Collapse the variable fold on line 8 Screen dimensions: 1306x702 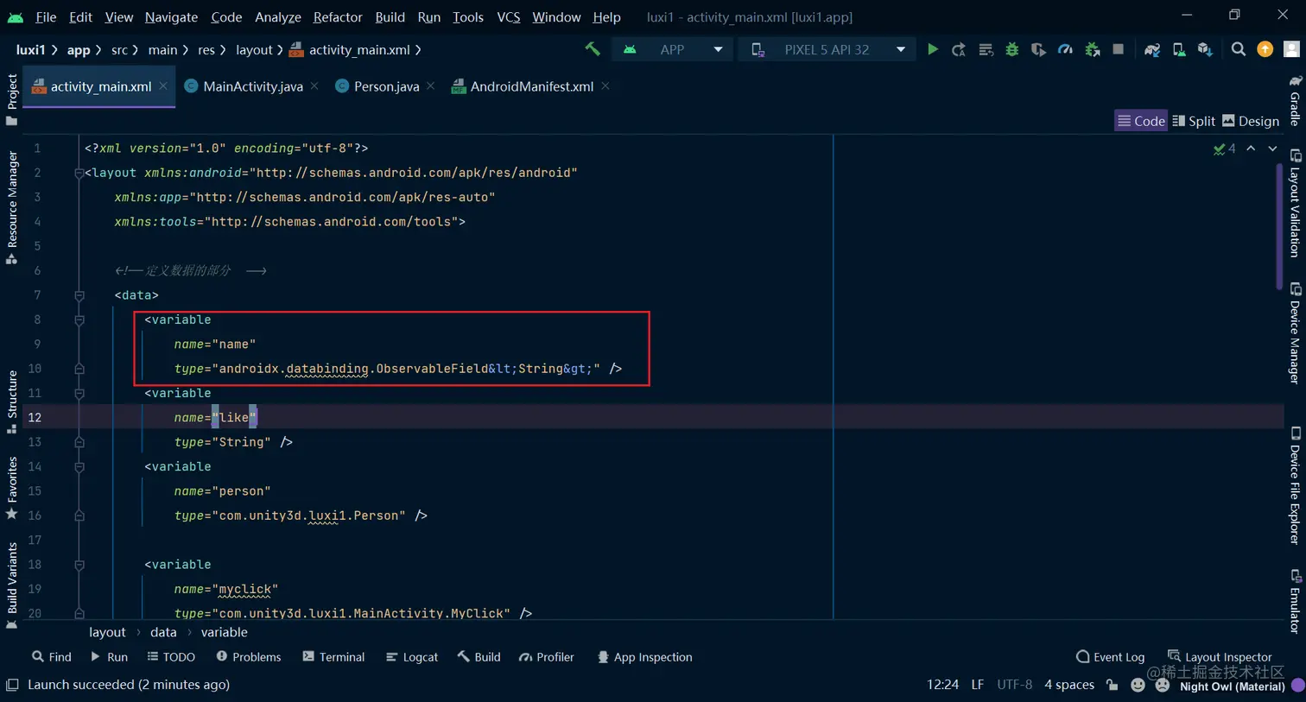(79, 319)
